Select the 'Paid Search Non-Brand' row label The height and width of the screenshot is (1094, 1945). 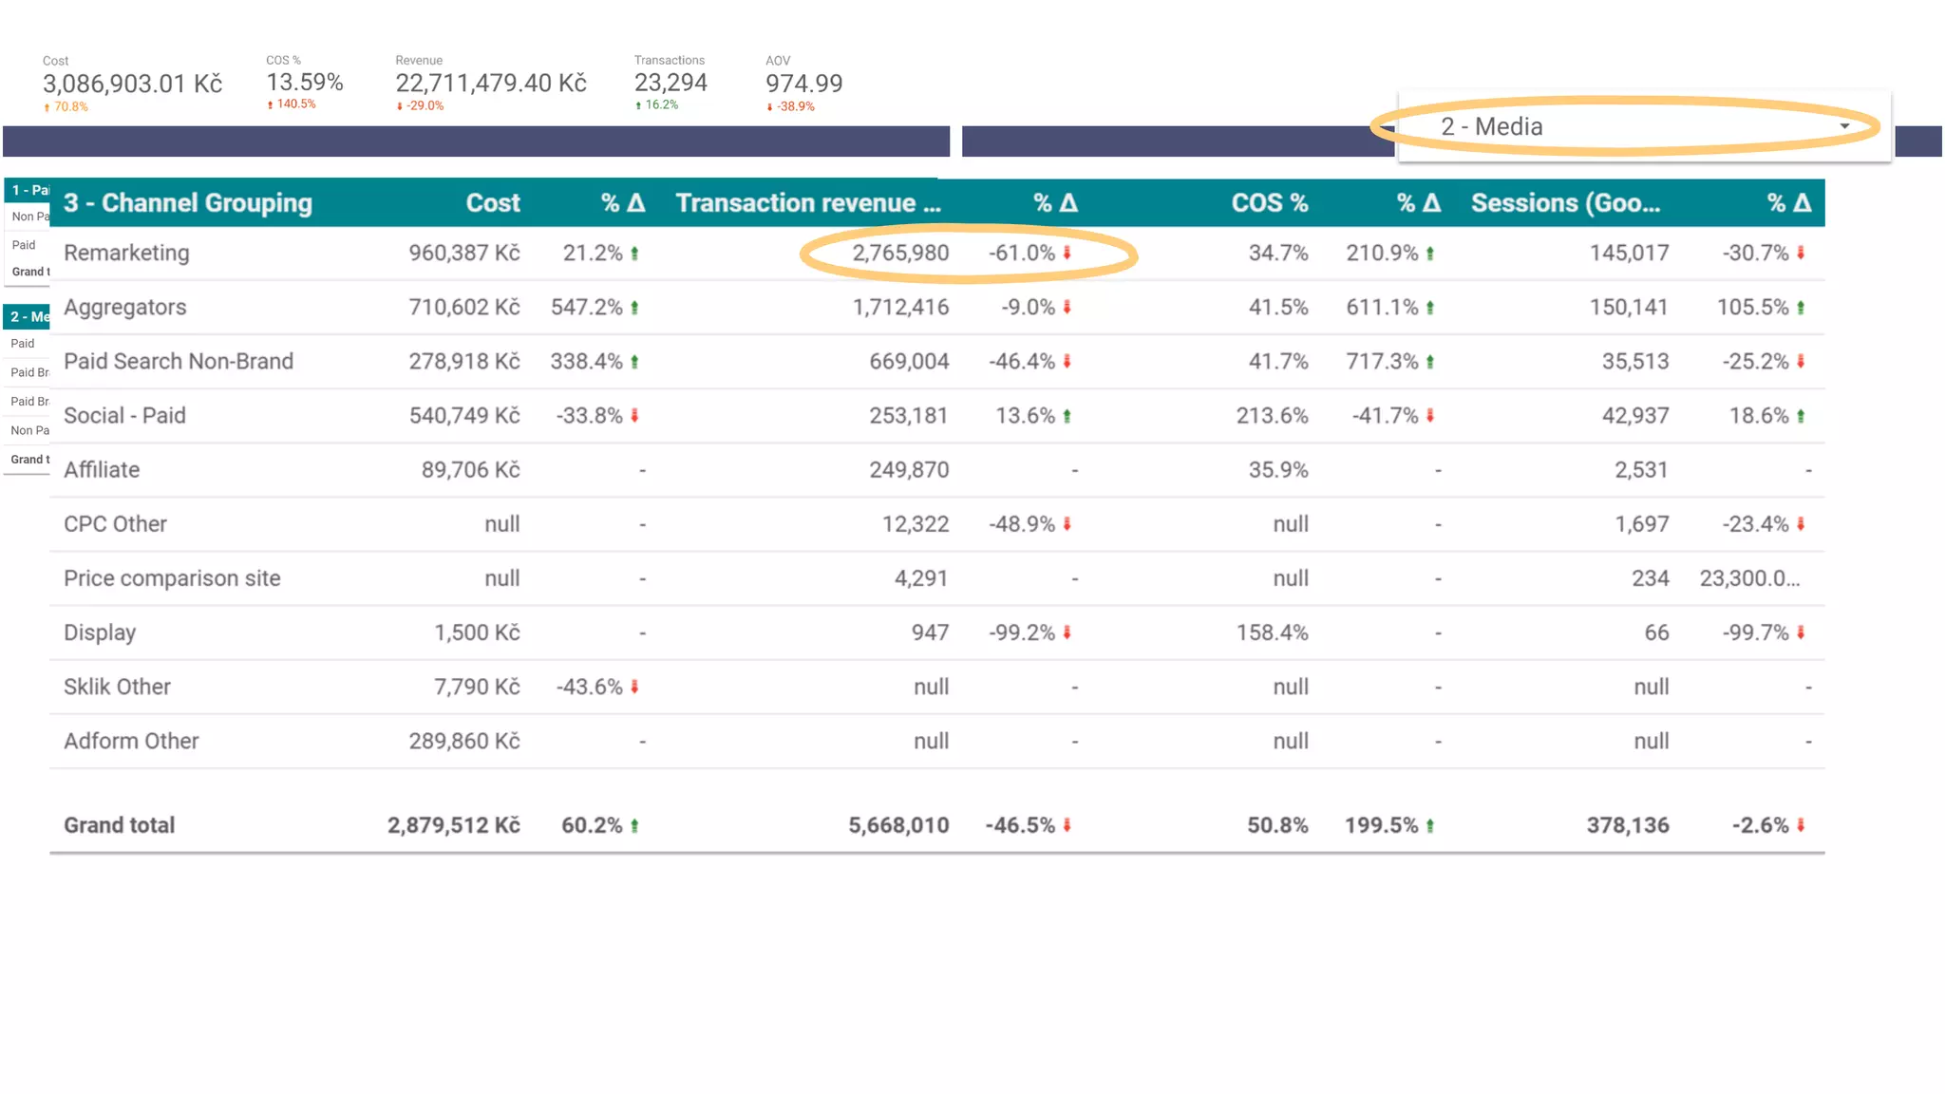[179, 362]
